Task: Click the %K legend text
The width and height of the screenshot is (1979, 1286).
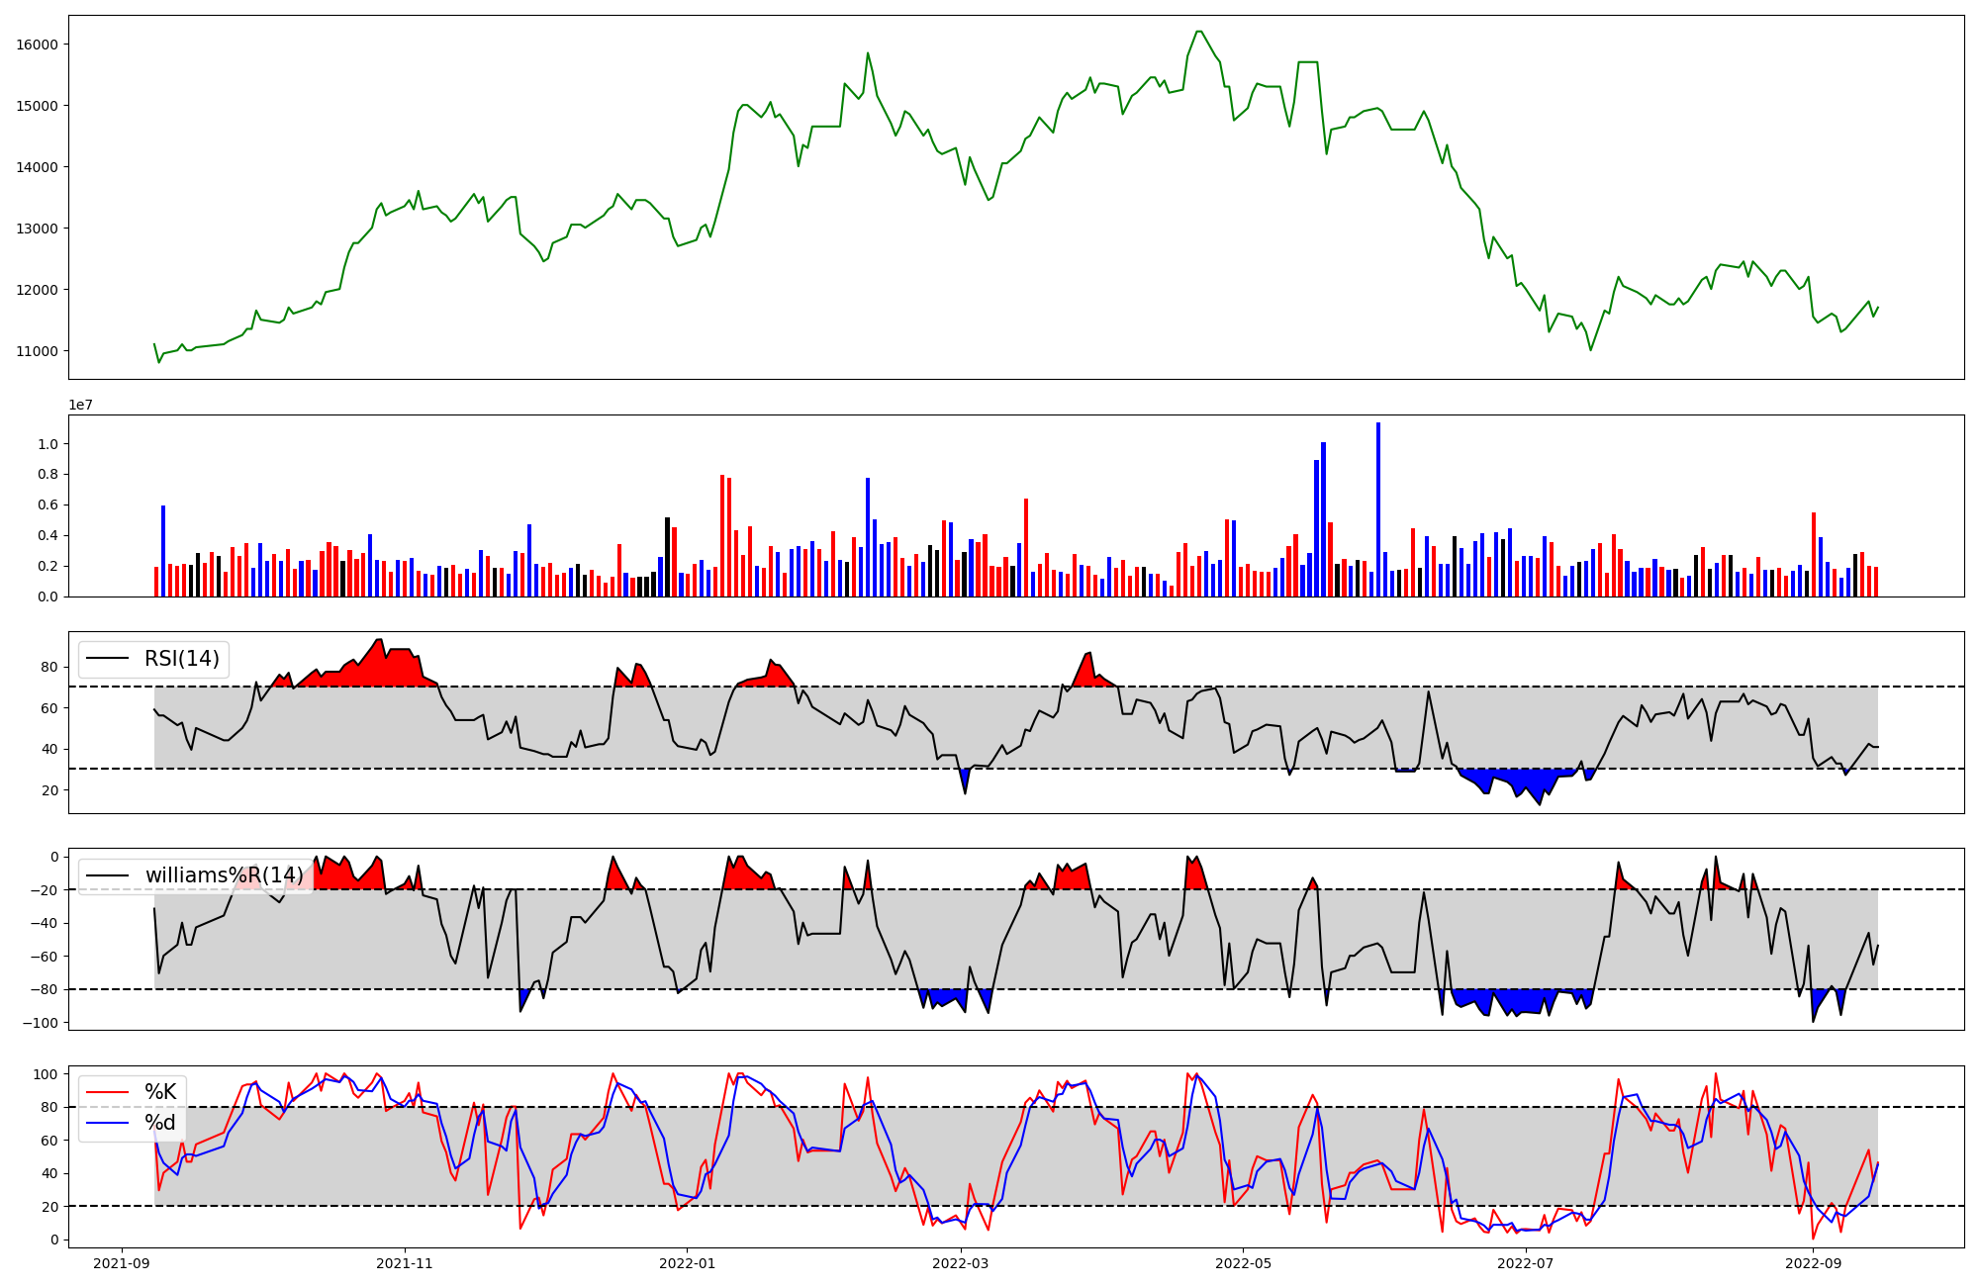Action: coord(160,1092)
